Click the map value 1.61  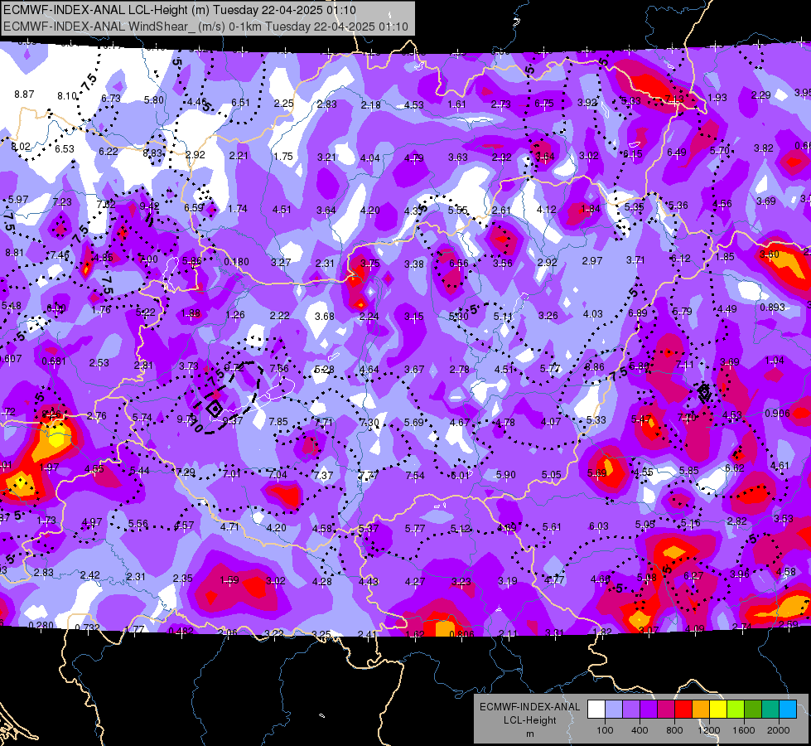[x=456, y=104]
